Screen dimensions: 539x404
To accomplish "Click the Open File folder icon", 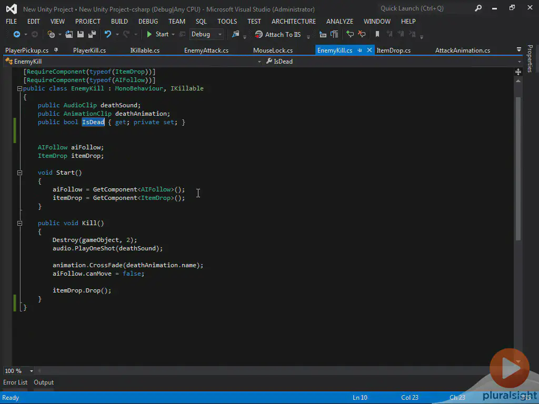I will point(69,34).
